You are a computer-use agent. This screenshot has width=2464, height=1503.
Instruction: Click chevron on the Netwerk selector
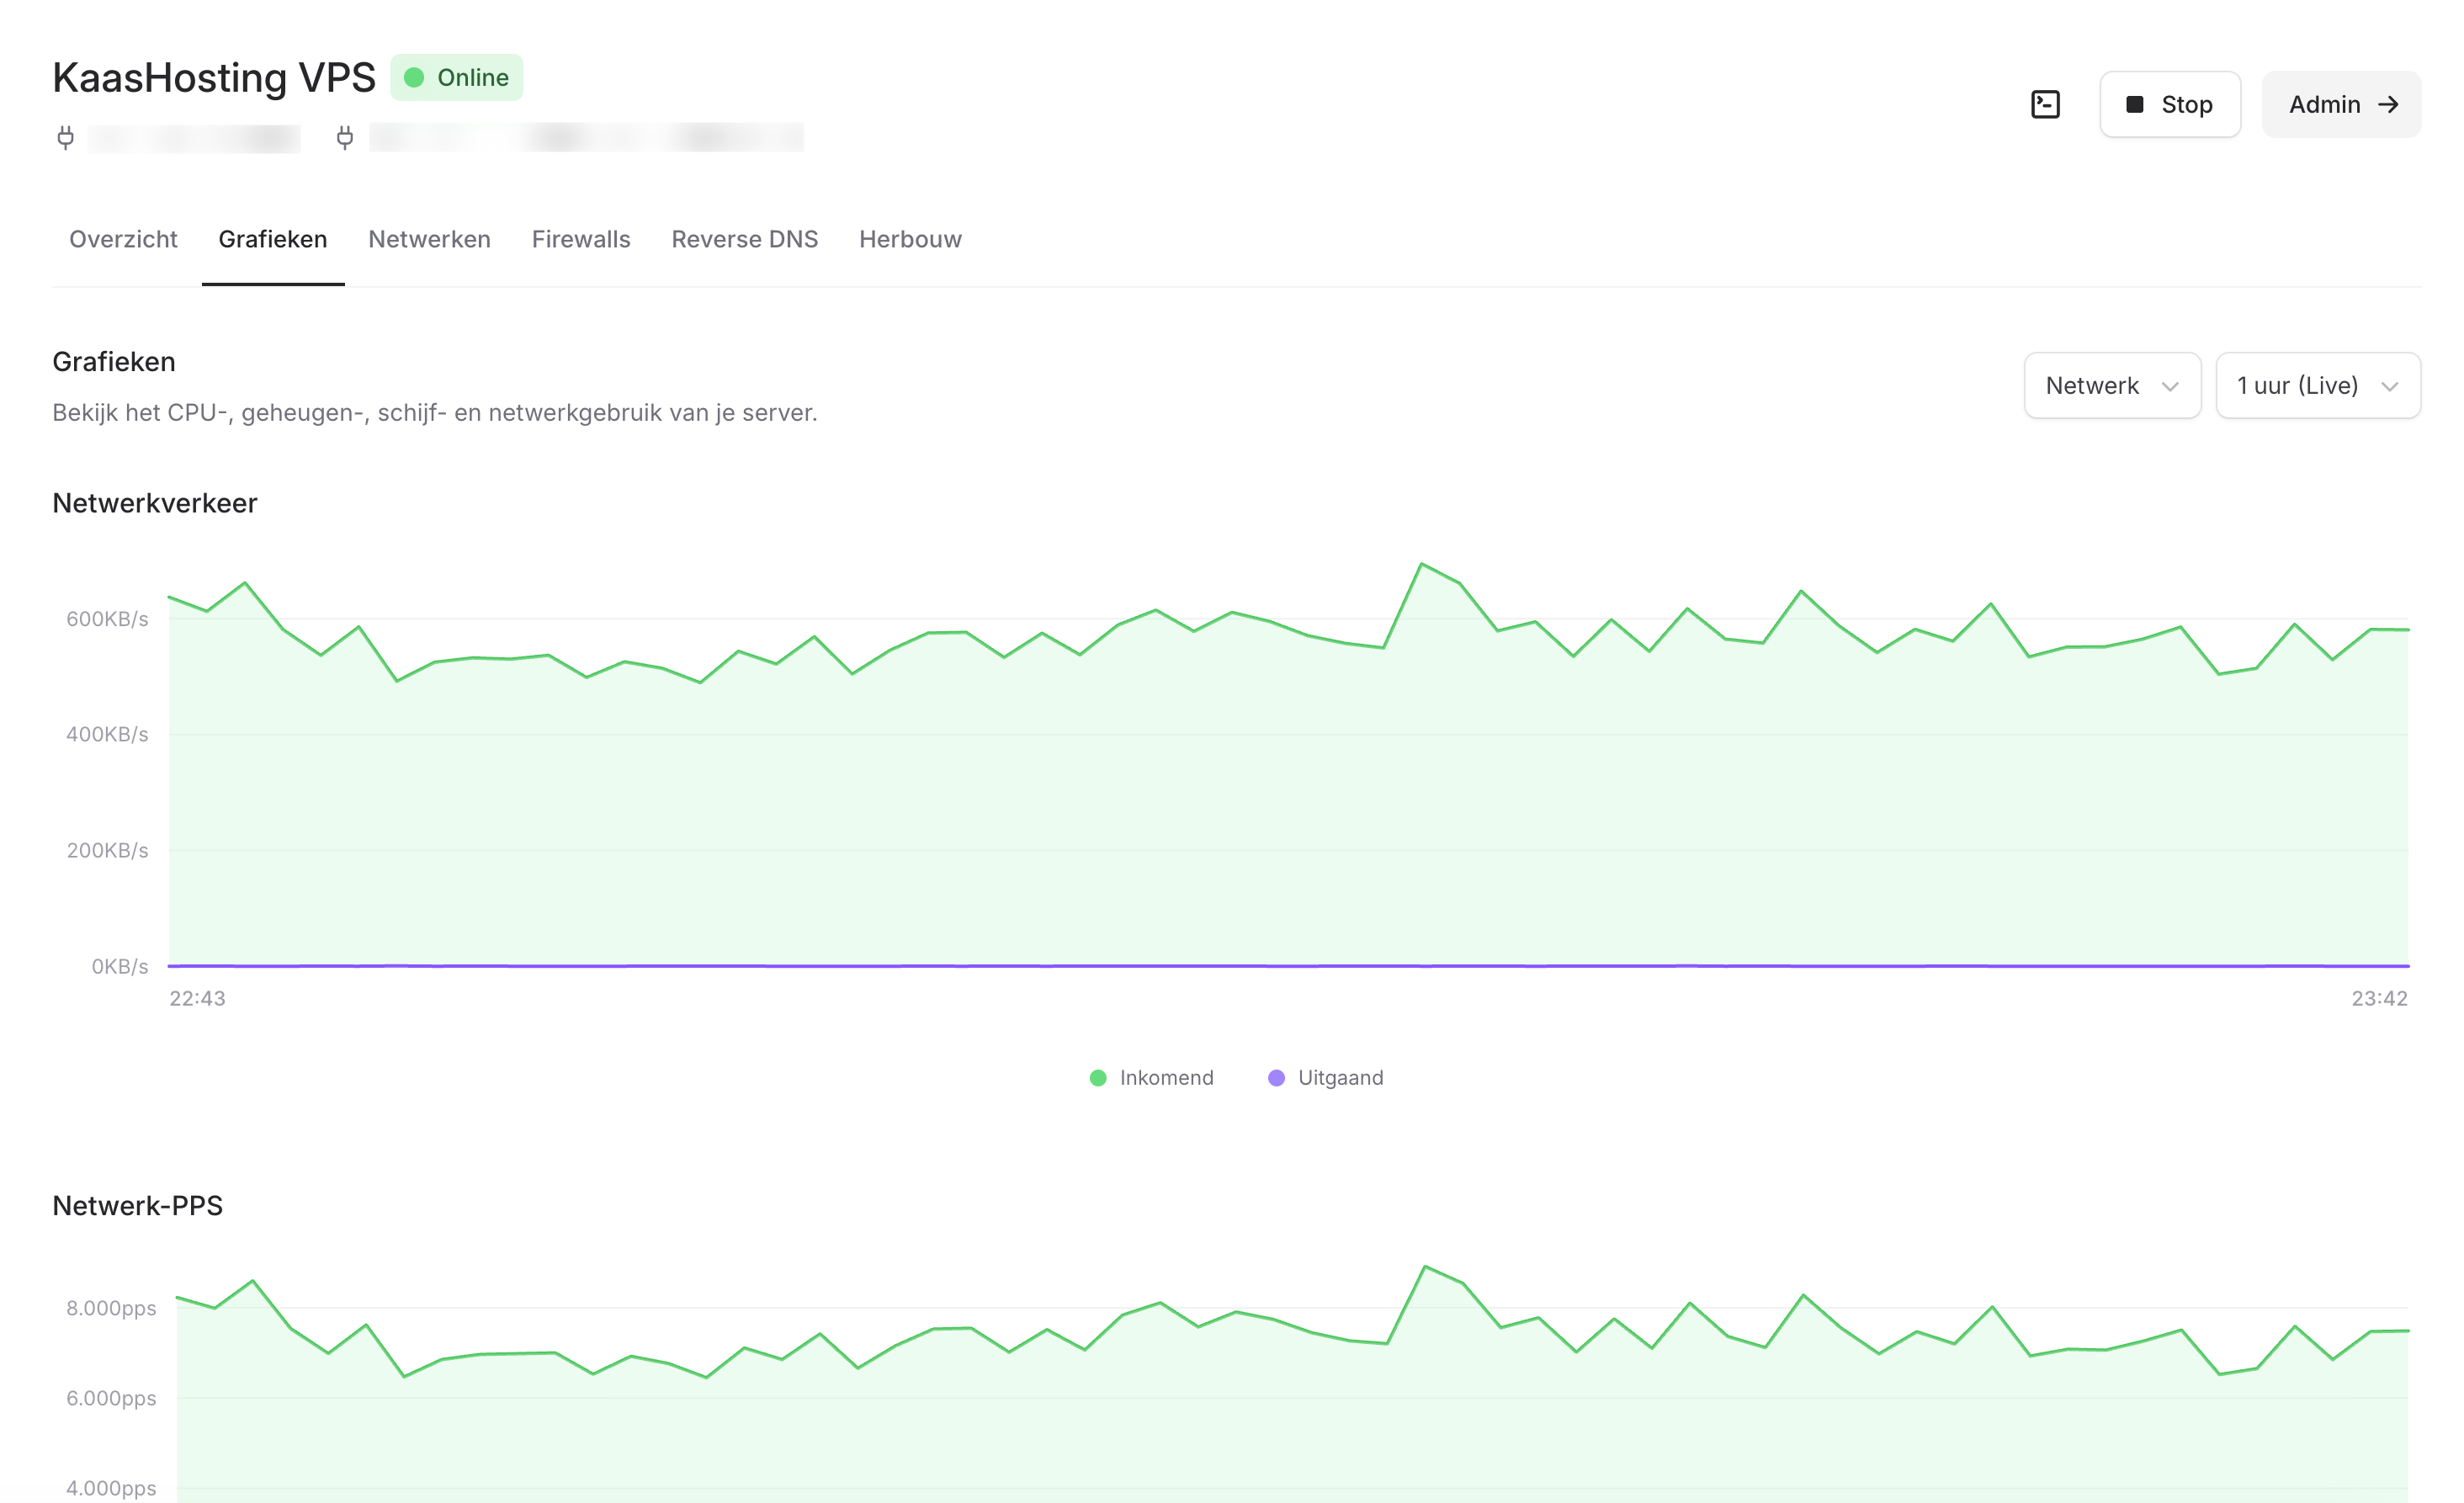[x=2169, y=386]
